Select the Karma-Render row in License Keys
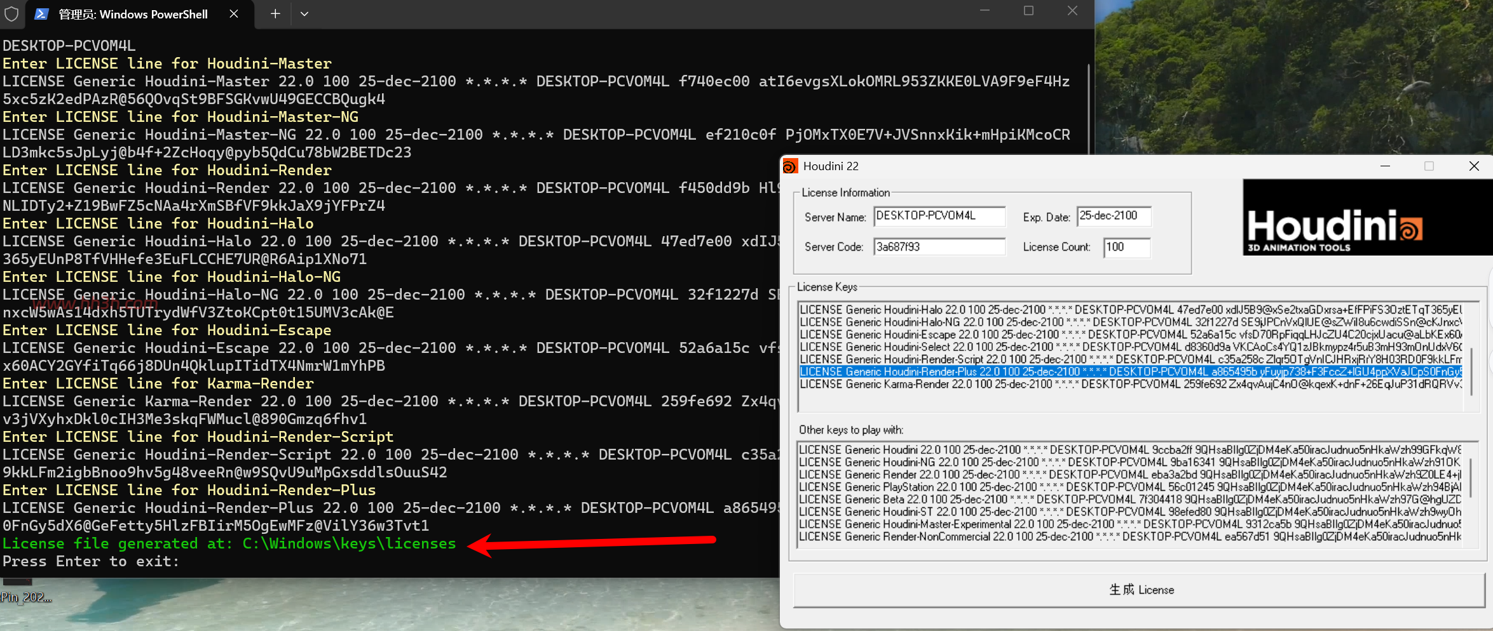 (1131, 384)
